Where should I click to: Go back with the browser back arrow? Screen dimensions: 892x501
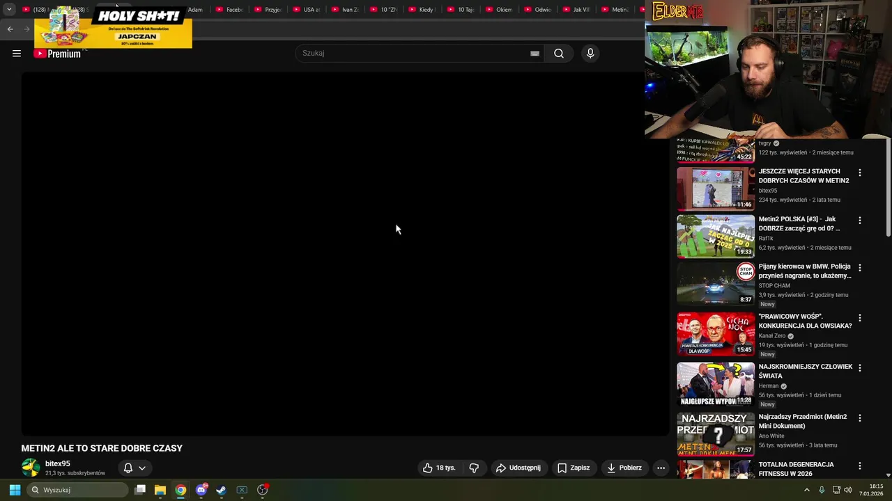(10, 29)
